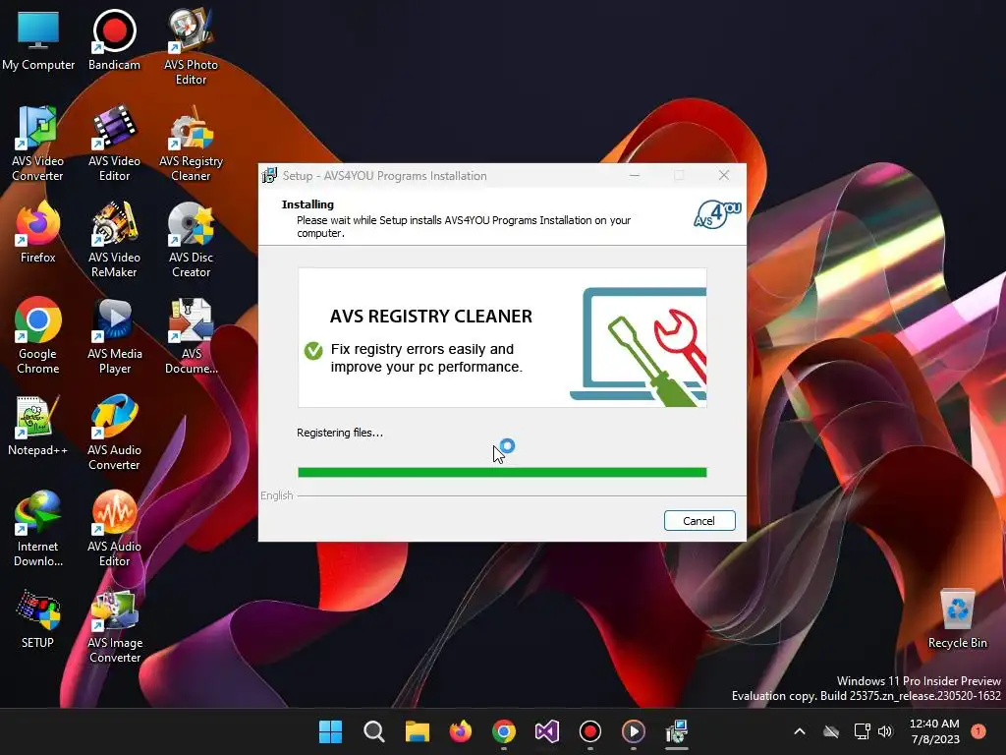Image resolution: width=1006 pixels, height=755 pixels.
Task: Switch to the AVS4YOU Setup taskbar item
Action: click(677, 731)
